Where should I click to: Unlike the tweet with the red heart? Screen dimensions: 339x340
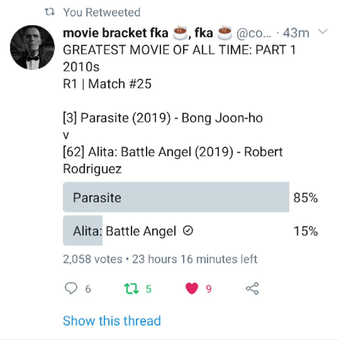(192, 288)
